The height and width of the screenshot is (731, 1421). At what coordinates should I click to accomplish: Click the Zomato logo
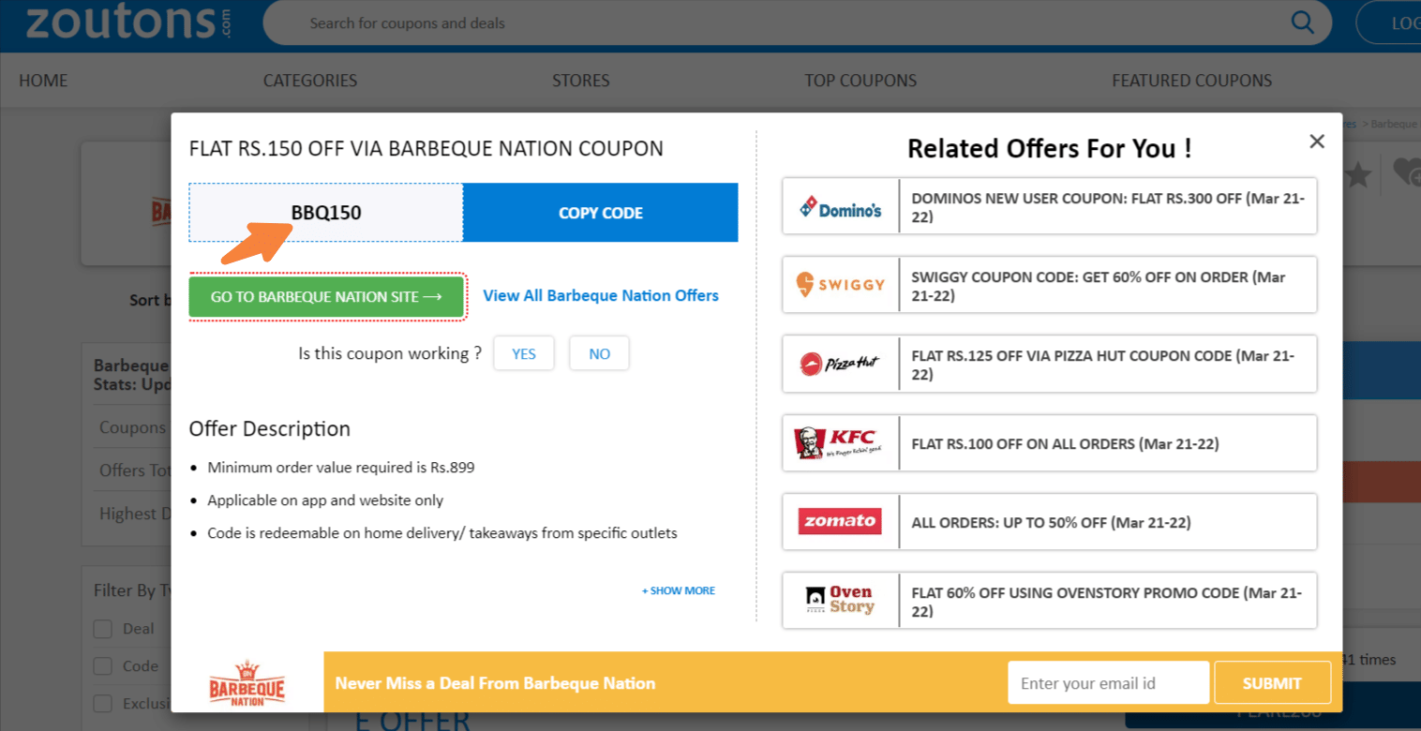point(841,521)
